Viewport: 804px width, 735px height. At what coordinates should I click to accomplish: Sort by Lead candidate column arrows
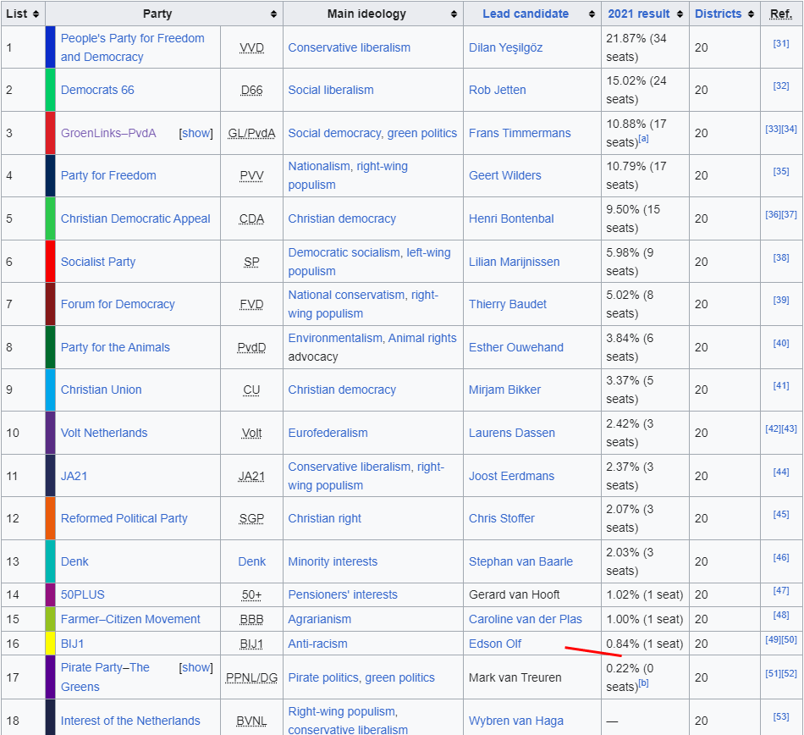tap(592, 14)
